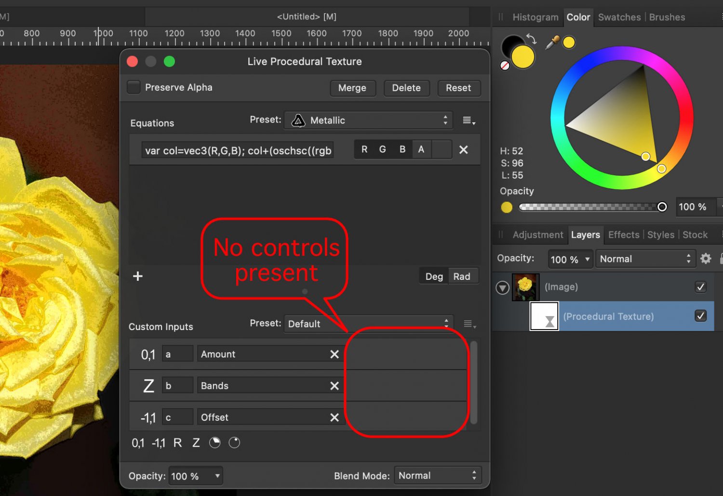Switch to the Swatches tab
Viewport: 723px width, 496px height.
coord(619,17)
